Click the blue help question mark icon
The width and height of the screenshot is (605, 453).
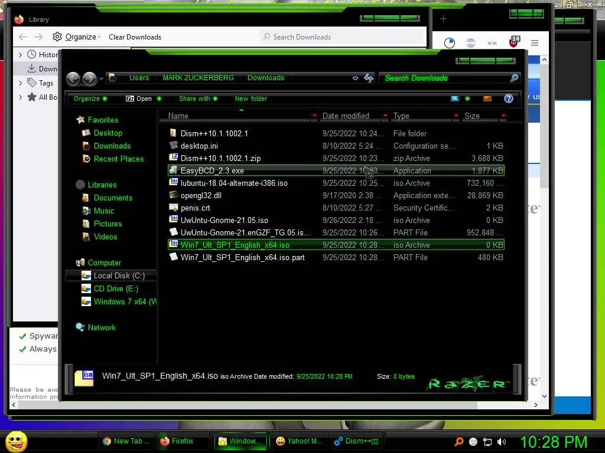coord(509,99)
